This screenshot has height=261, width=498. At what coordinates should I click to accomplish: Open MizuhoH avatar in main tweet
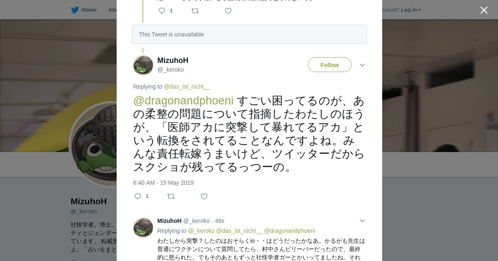[143, 65]
